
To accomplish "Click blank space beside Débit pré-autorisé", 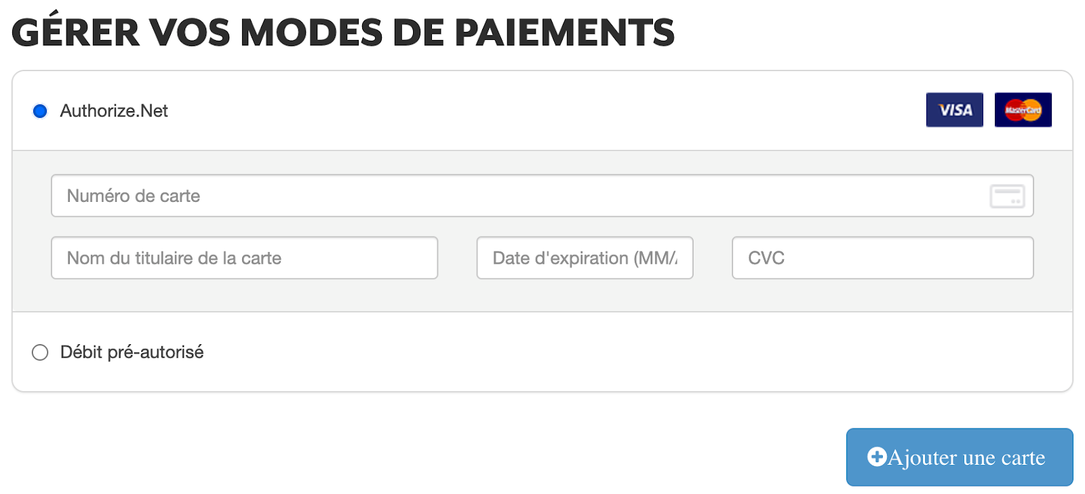I will [637, 352].
